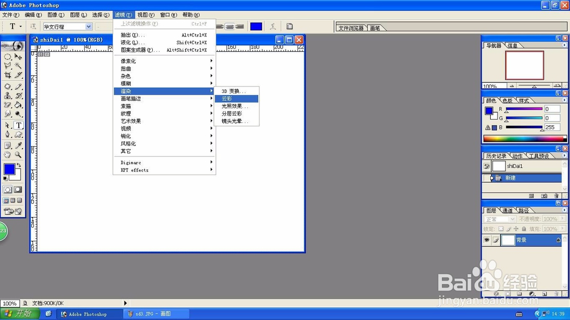Select the Move tool

(x=18, y=57)
